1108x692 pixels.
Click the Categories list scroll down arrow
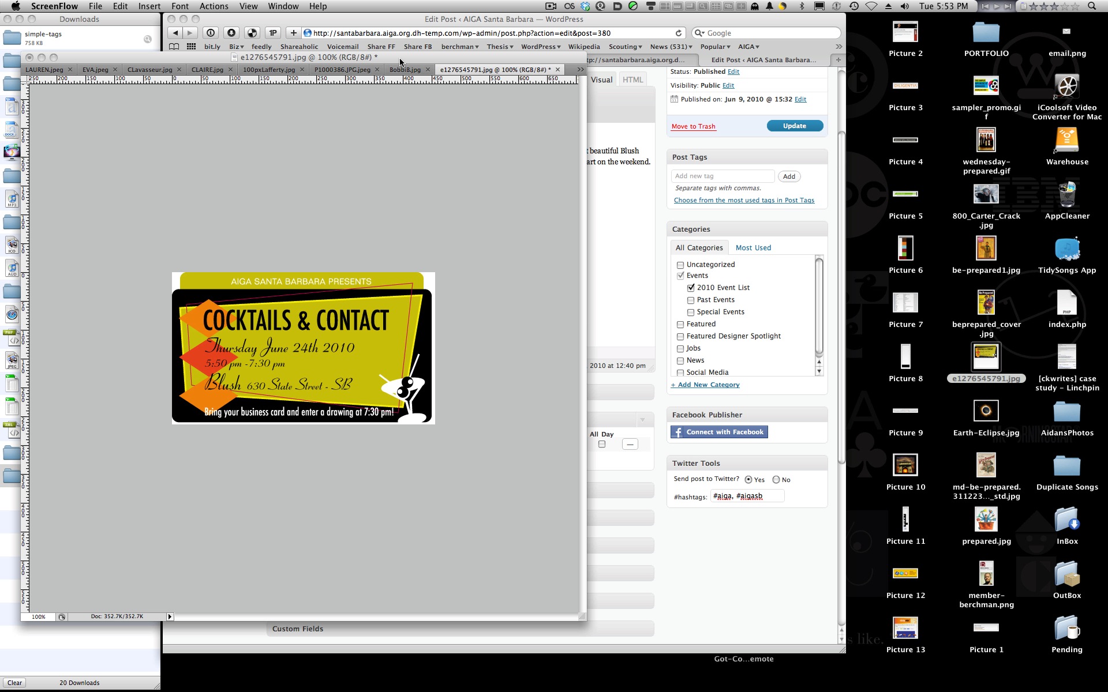pyautogui.click(x=818, y=371)
